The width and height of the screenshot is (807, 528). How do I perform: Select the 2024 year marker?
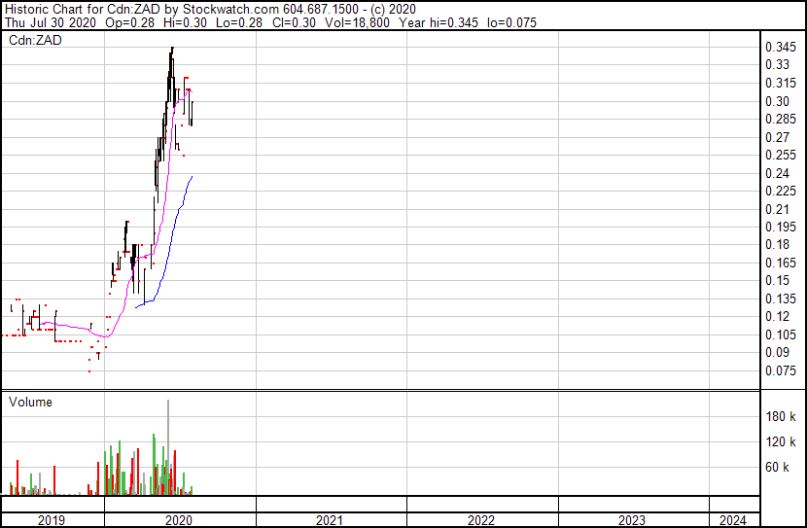(734, 520)
